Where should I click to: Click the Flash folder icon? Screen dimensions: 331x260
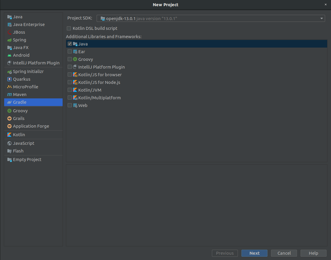9,151
